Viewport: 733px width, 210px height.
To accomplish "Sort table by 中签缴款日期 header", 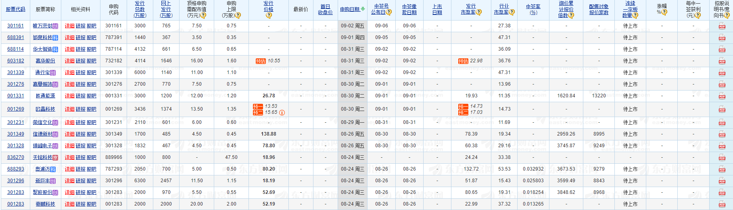I will 409,9.
